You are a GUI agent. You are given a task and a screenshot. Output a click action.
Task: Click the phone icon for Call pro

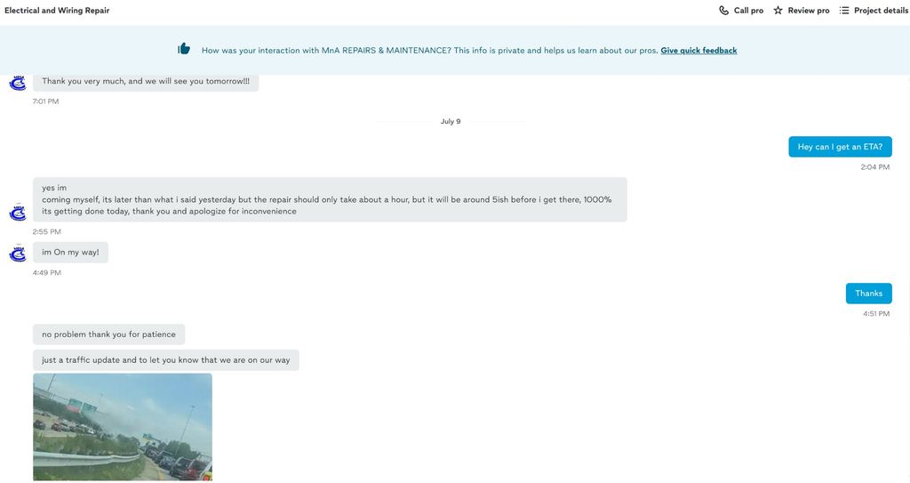click(724, 11)
